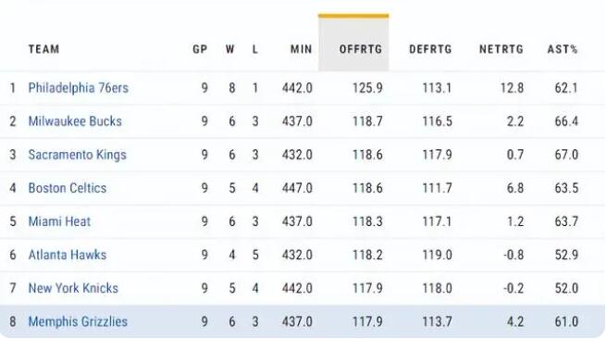Open the New York Knicks team link
The width and height of the screenshot is (607, 339).
(x=73, y=288)
